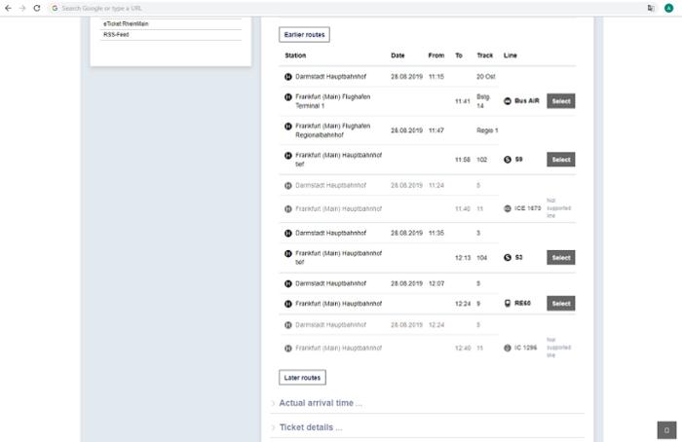
Task: Click stop icon for Flughafen Terminal 1
Action: tap(288, 97)
